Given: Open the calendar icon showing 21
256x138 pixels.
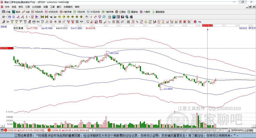Looking at the screenshot, I should click(x=109, y=17).
